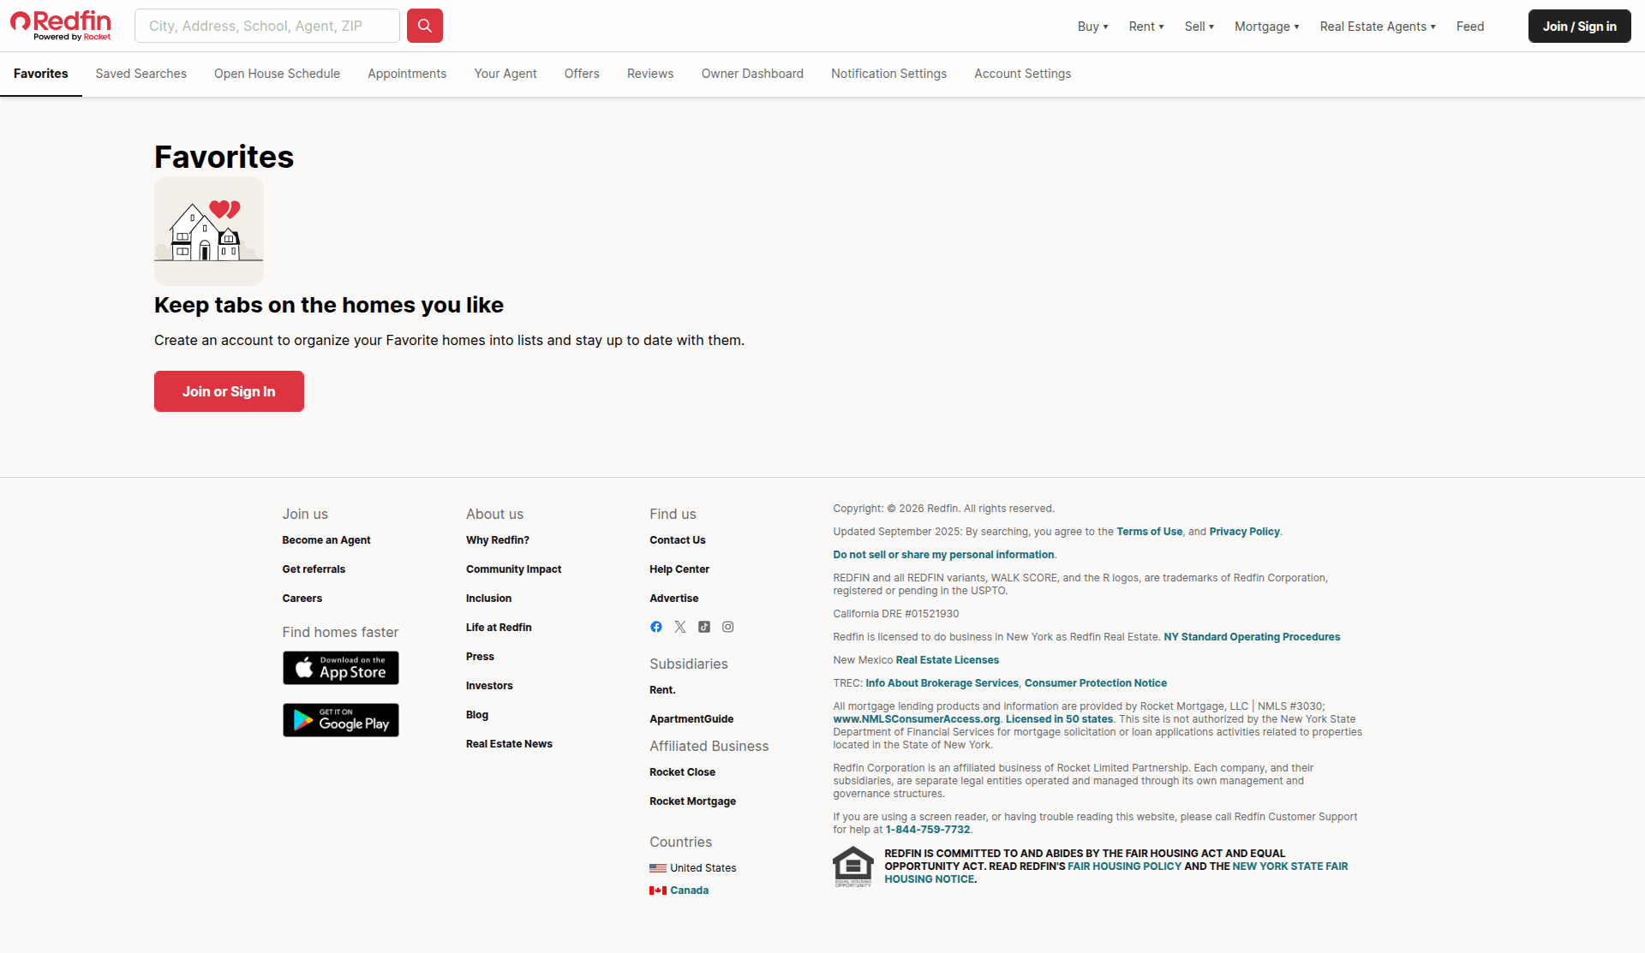Click the Download on the App Store badge
Viewport: 1645px width, 953px height.
(341, 668)
